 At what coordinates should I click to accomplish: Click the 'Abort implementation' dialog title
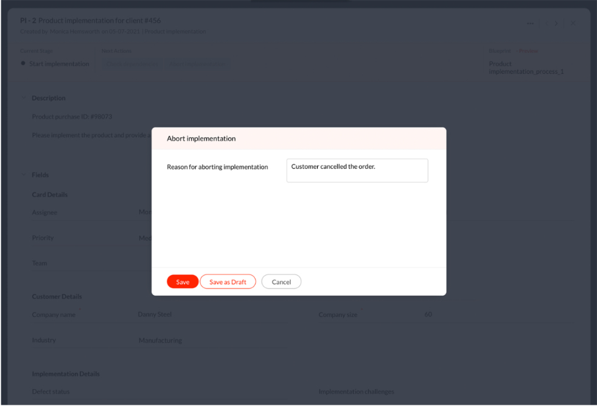point(201,139)
